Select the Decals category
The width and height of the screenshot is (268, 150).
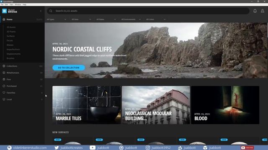point(10,40)
